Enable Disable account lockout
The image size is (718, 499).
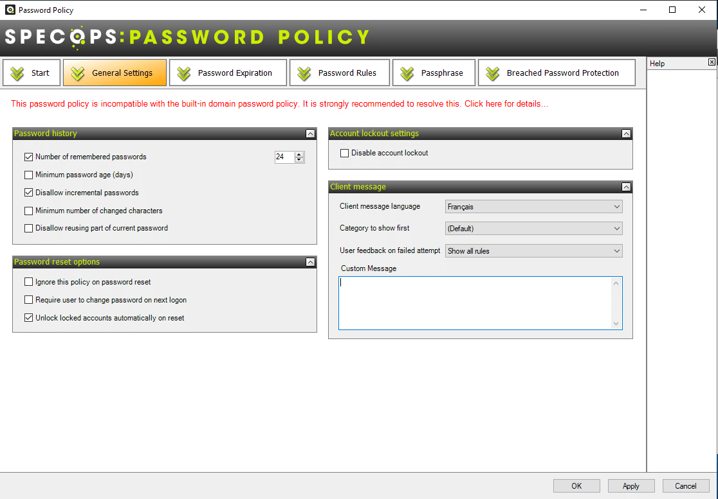point(344,153)
